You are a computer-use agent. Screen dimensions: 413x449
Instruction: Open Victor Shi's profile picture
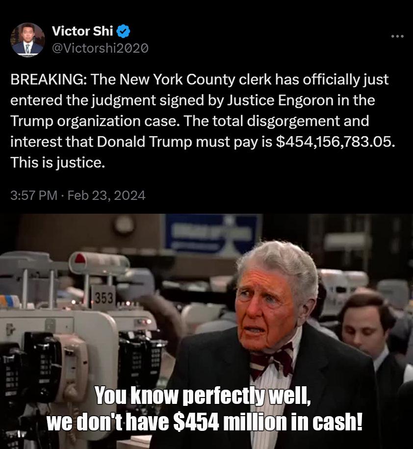click(27, 40)
